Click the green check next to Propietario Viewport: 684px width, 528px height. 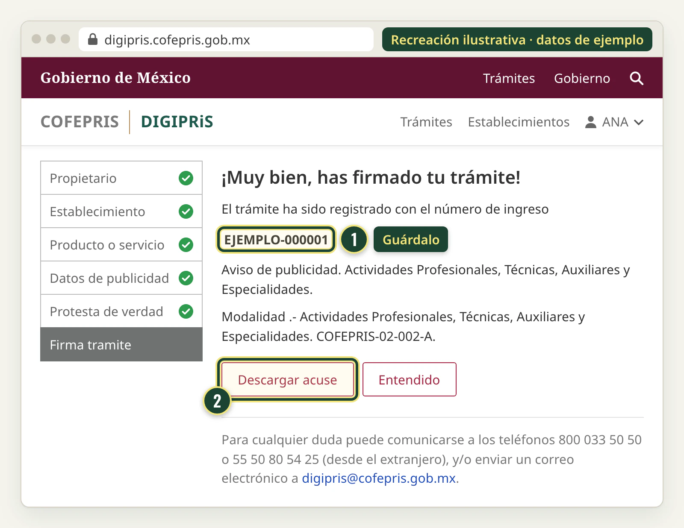(186, 178)
